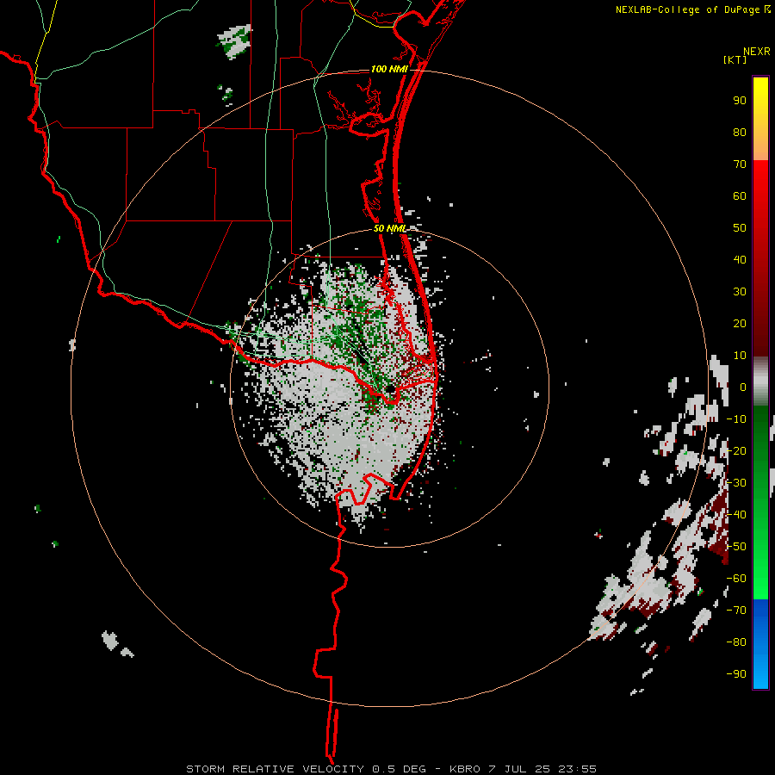Click the KT units label above color scale
This screenshot has width=775, height=775.
pyautogui.click(x=735, y=59)
